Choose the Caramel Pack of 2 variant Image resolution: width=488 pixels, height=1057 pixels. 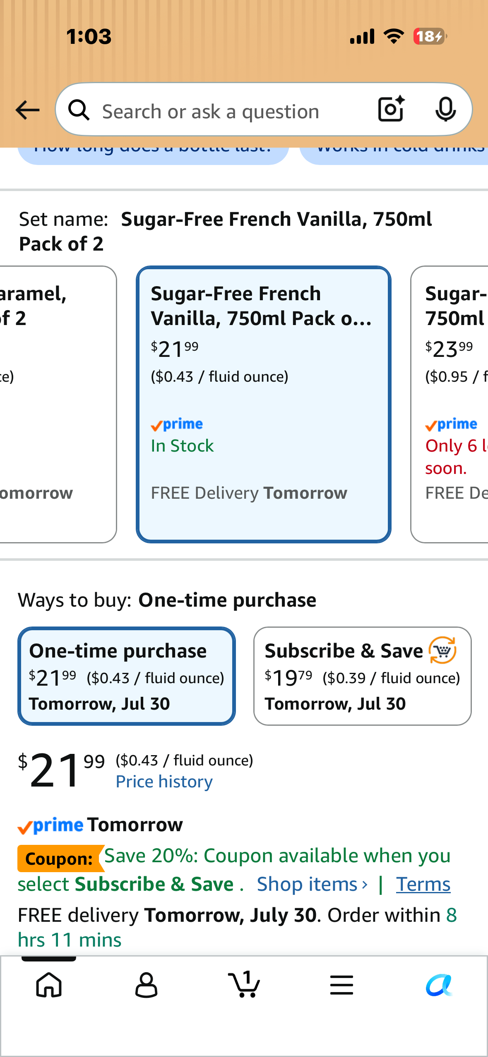pyautogui.click(x=58, y=404)
